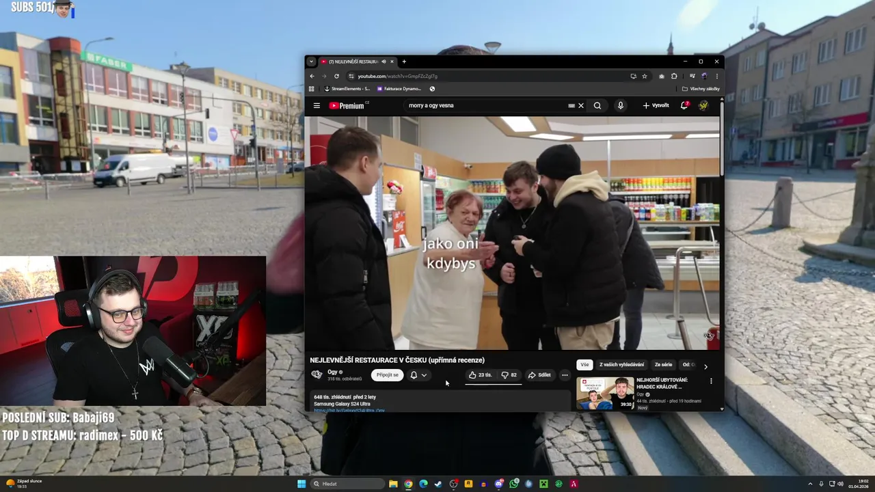Open the Windows Start menu
Screen dimensions: 875x492
[301, 484]
